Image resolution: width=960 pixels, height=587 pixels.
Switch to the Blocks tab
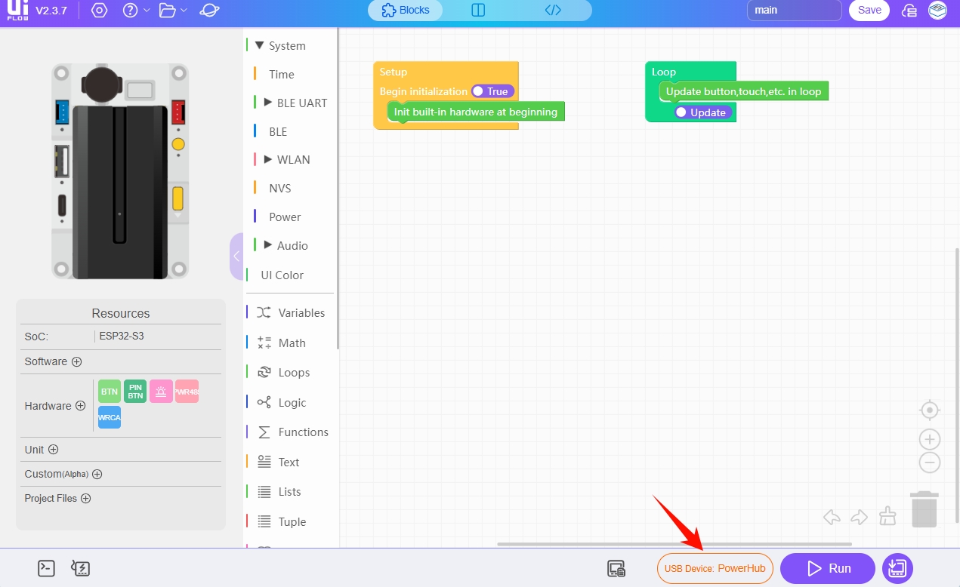(x=406, y=11)
